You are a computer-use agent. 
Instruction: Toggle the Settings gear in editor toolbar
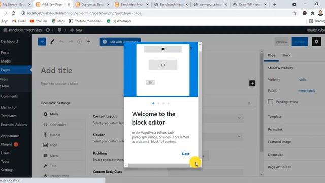[316, 42]
